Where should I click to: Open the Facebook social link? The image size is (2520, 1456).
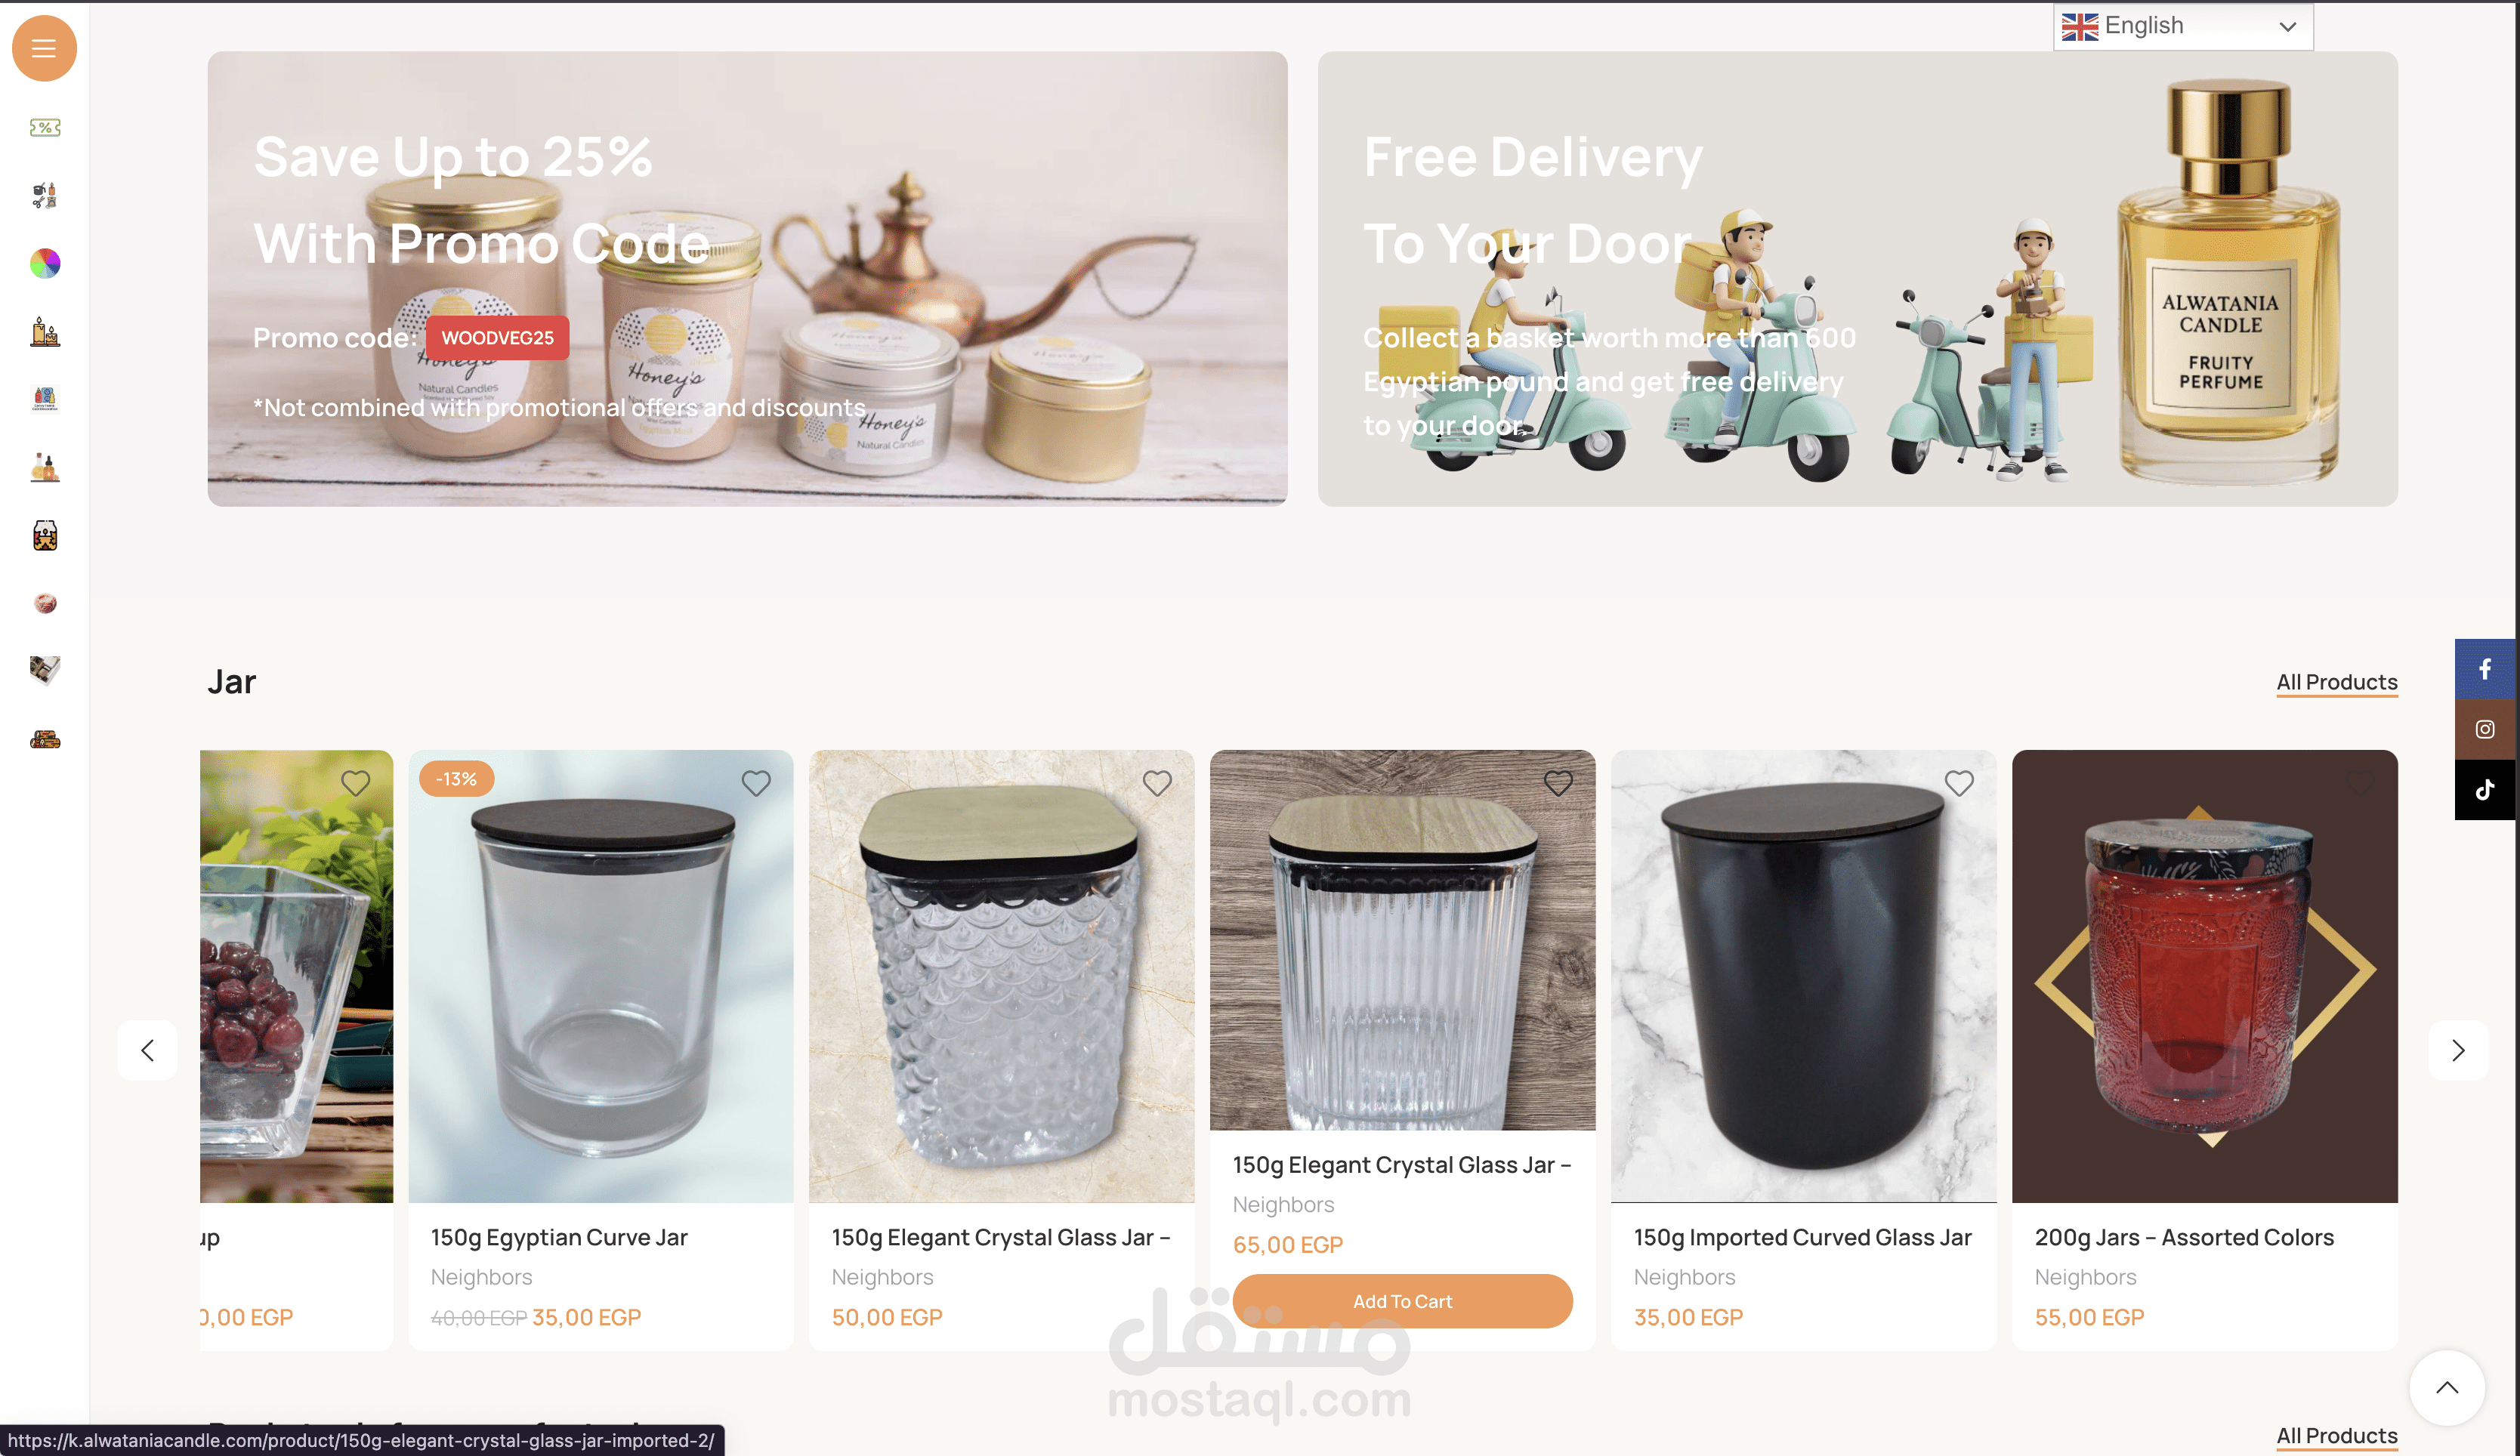pos(2484,669)
